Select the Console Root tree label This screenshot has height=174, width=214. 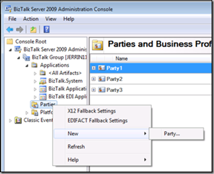pyautogui.click(x=31, y=41)
